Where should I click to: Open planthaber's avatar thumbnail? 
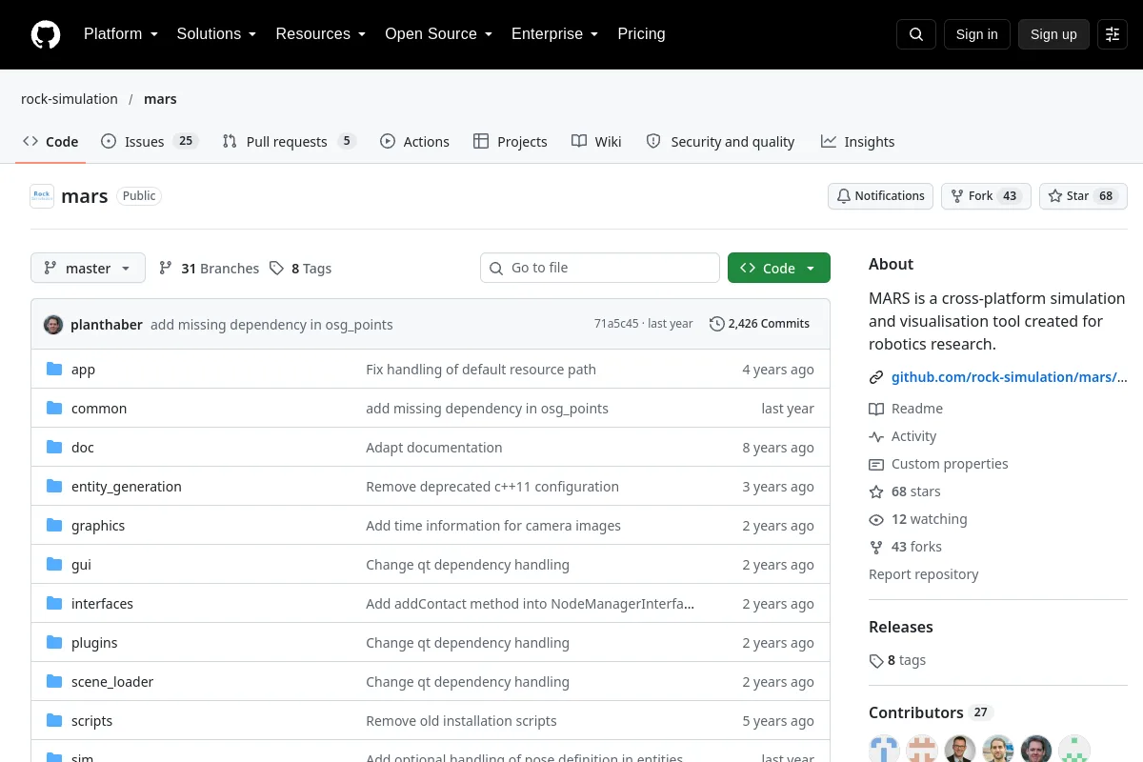coord(53,324)
